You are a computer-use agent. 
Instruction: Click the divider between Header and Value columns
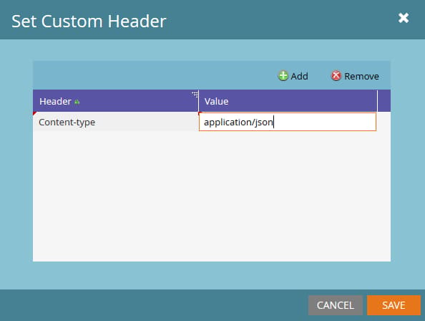[x=199, y=101]
